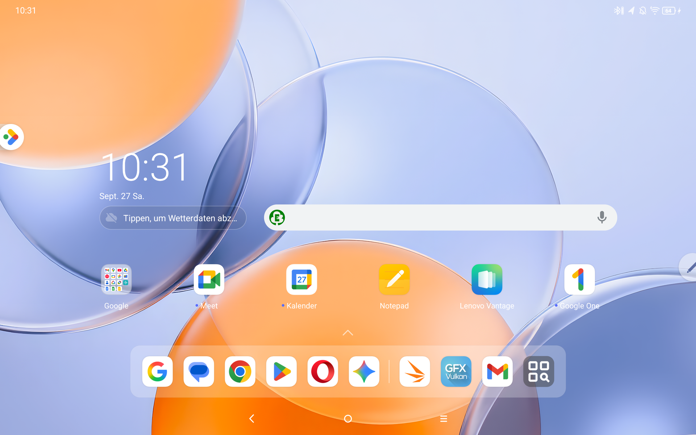The width and height of the screenshot is (696, 435).
Task: Tap the Ecosia search field
Action: [x=435, y=217]
